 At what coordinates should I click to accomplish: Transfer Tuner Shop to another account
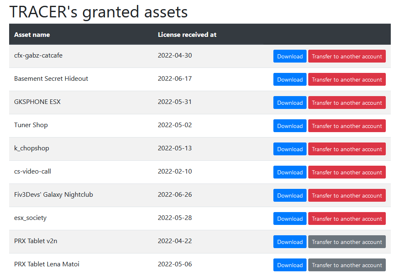click(x=347, y=126)
